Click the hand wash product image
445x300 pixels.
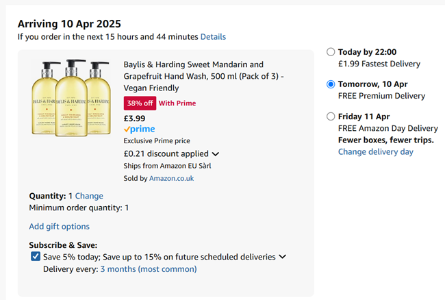(x=71, y=98)
